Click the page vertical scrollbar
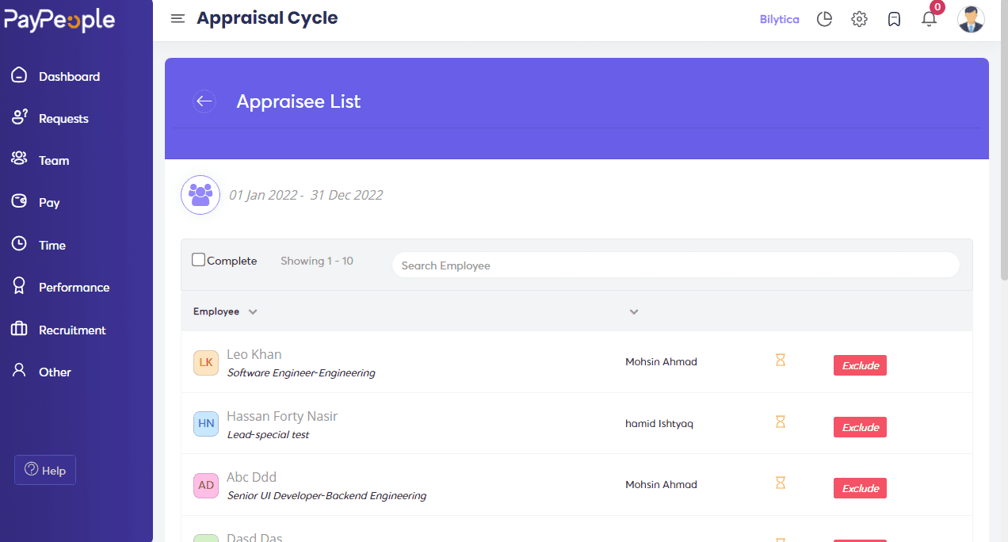 pos(1004,139)
